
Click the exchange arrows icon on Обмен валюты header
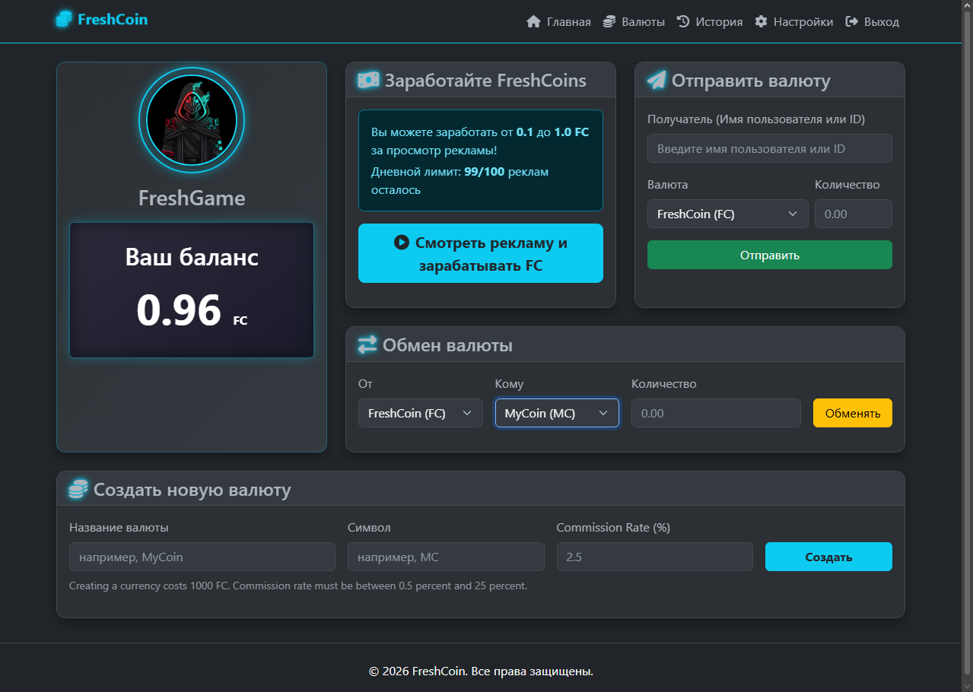366,344
